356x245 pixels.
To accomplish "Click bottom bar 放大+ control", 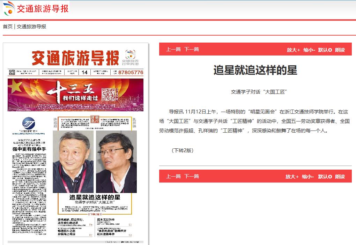I will coord(292,177).
